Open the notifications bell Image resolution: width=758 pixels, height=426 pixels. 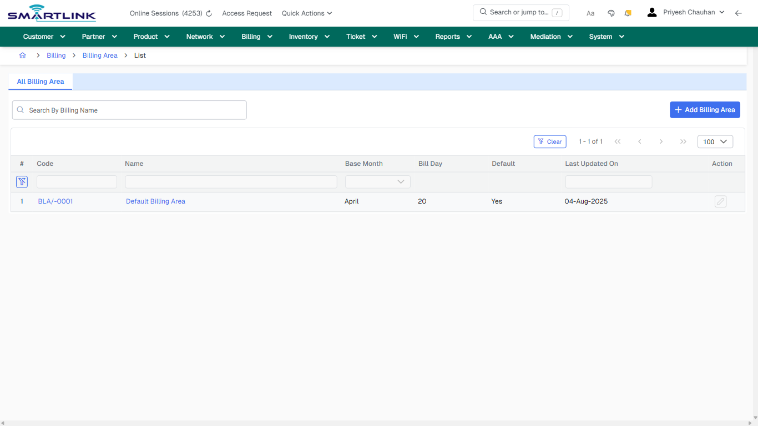[628, 13]
